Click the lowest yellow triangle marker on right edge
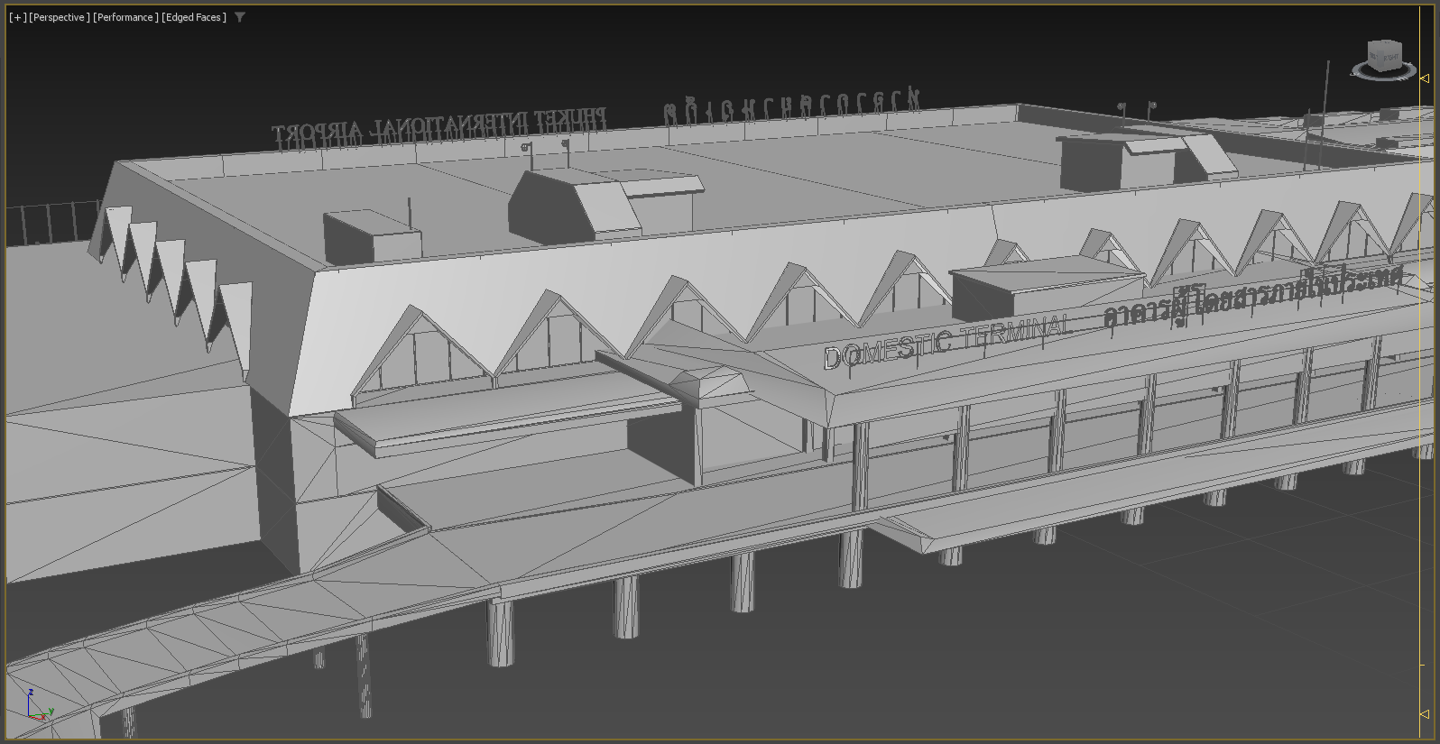Viewport: 1440px width, 744px height. pyautogui.click(x=1425, y=714)
